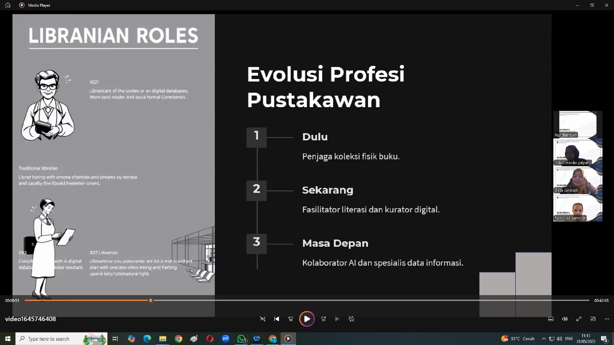The image size is (614, 345).
Task: Skip back 10 seconds
Action: point(291,319)
